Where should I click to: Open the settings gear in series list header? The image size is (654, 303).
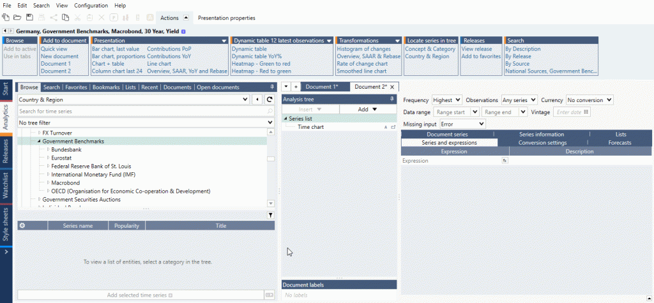tap(22, 226)
